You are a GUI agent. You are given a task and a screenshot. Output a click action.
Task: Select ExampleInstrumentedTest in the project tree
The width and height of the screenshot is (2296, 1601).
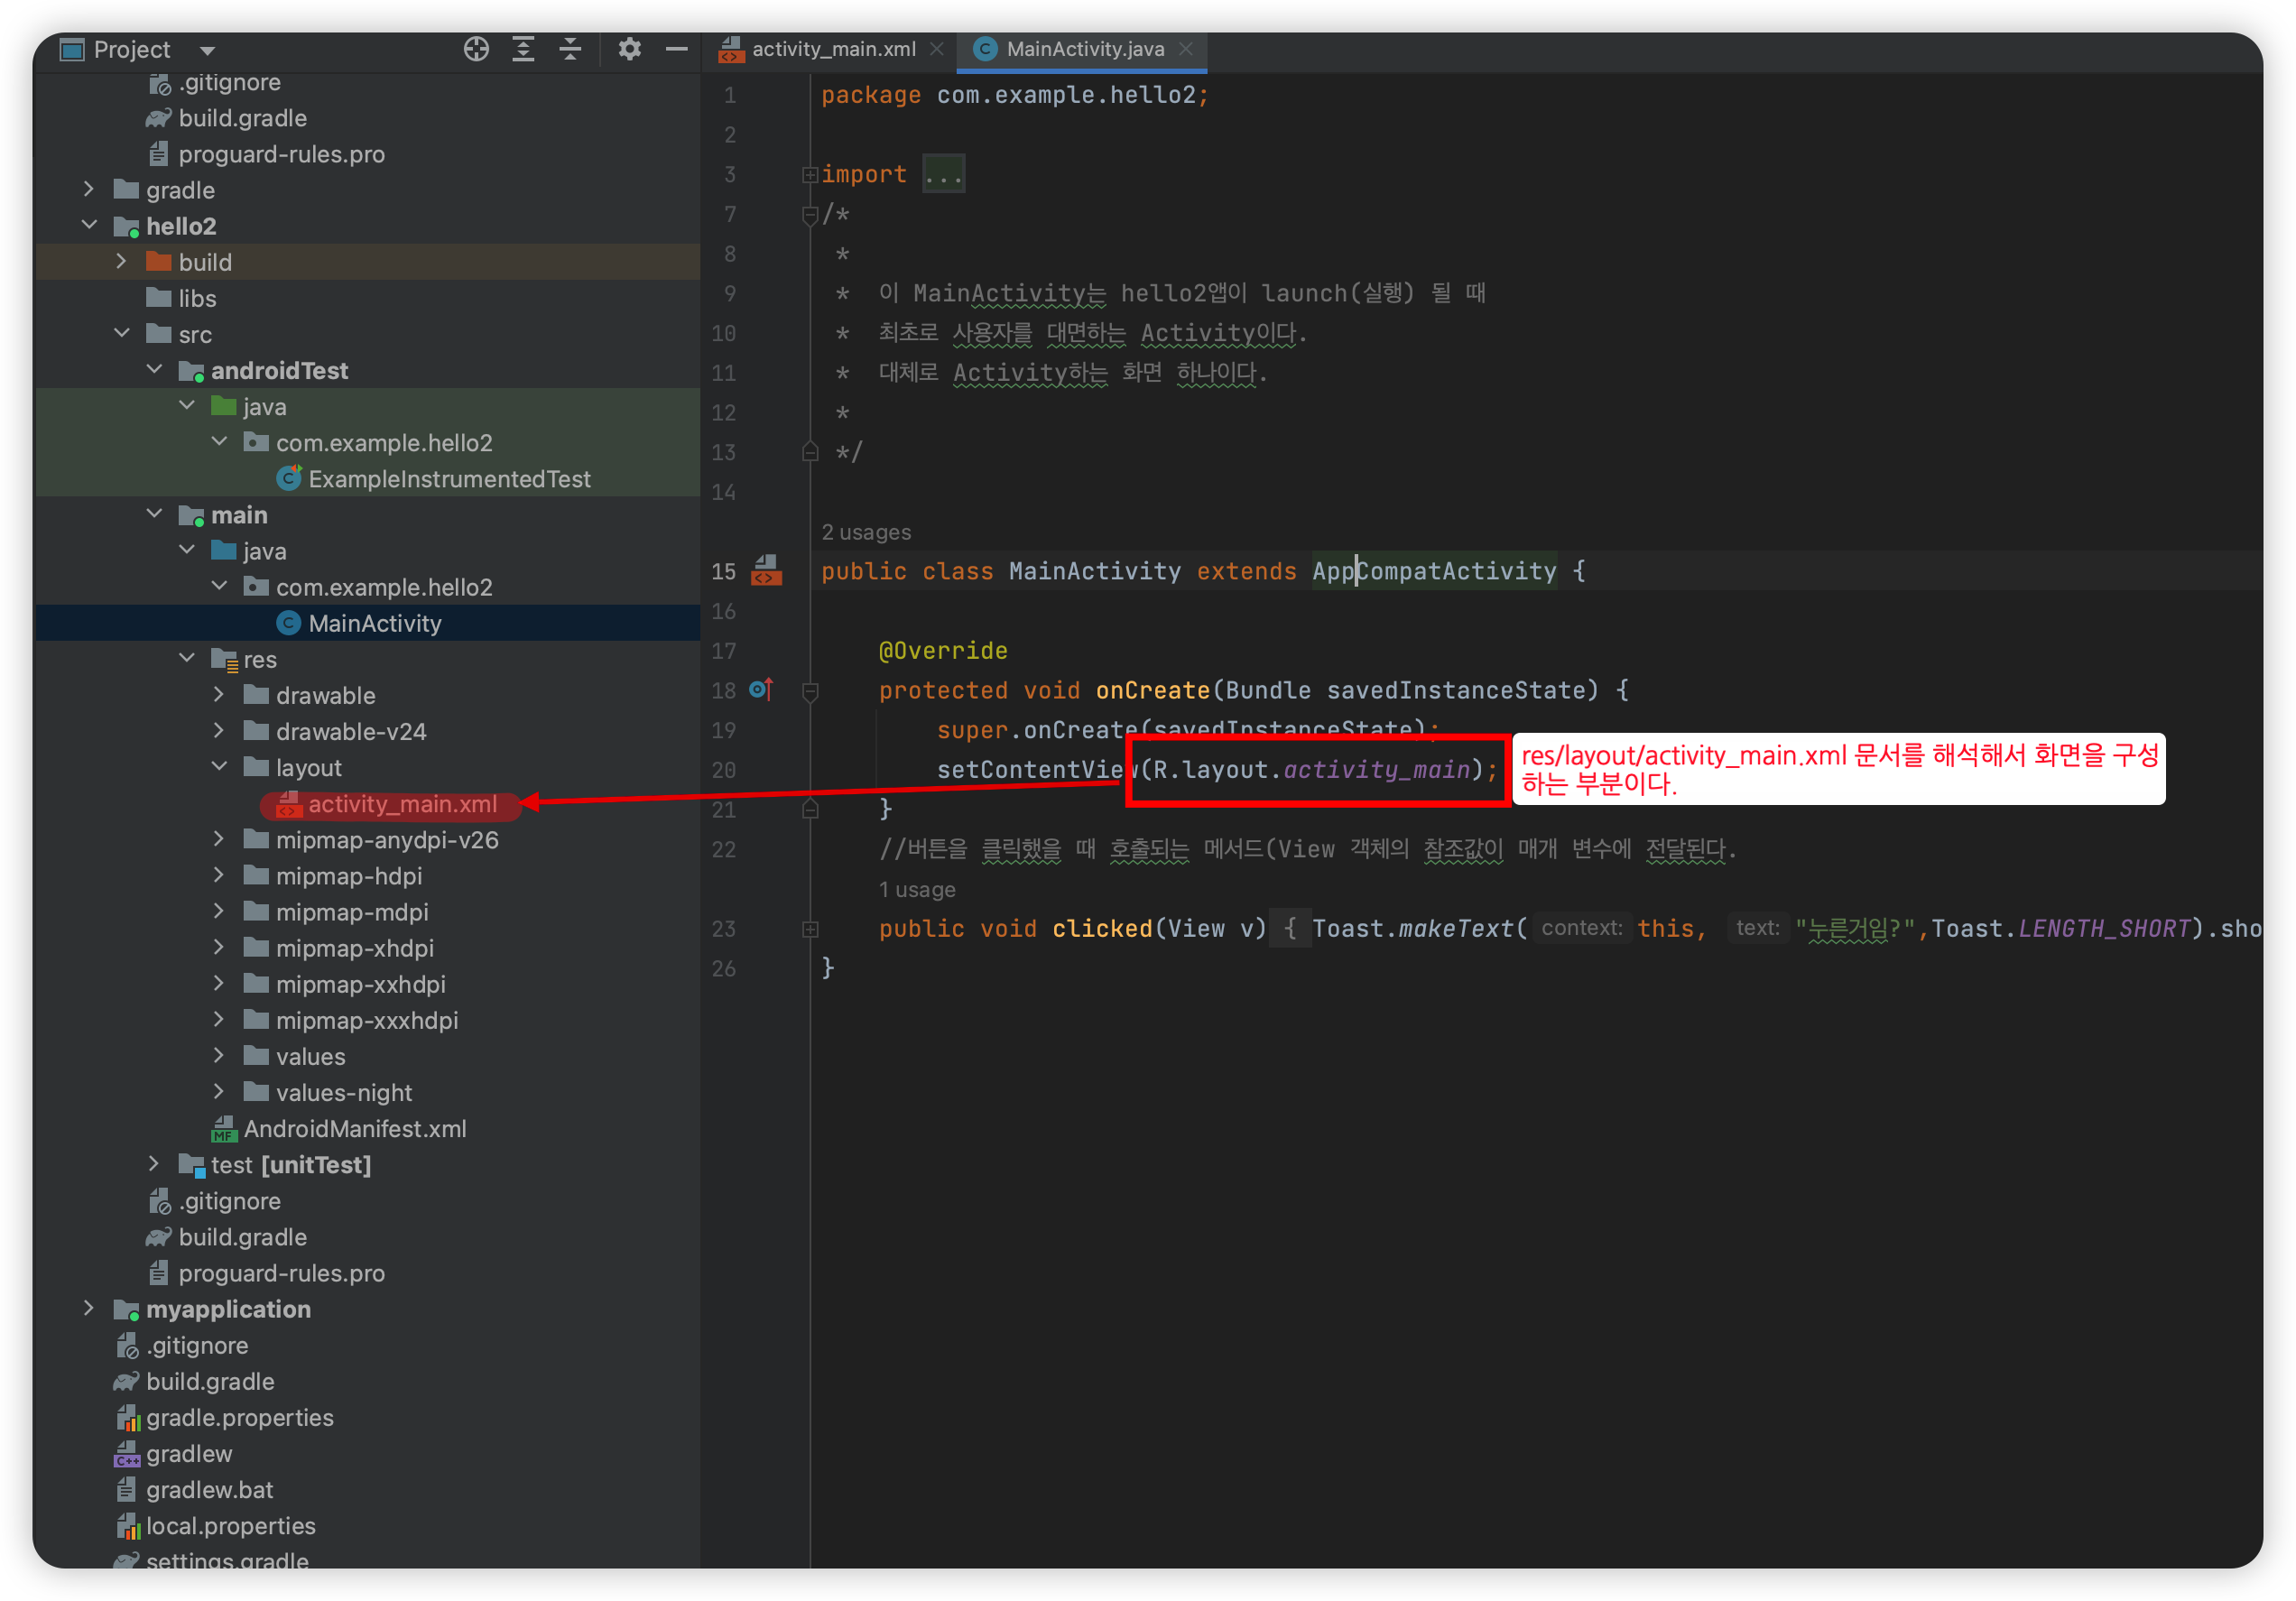click(x=448, y=479)
